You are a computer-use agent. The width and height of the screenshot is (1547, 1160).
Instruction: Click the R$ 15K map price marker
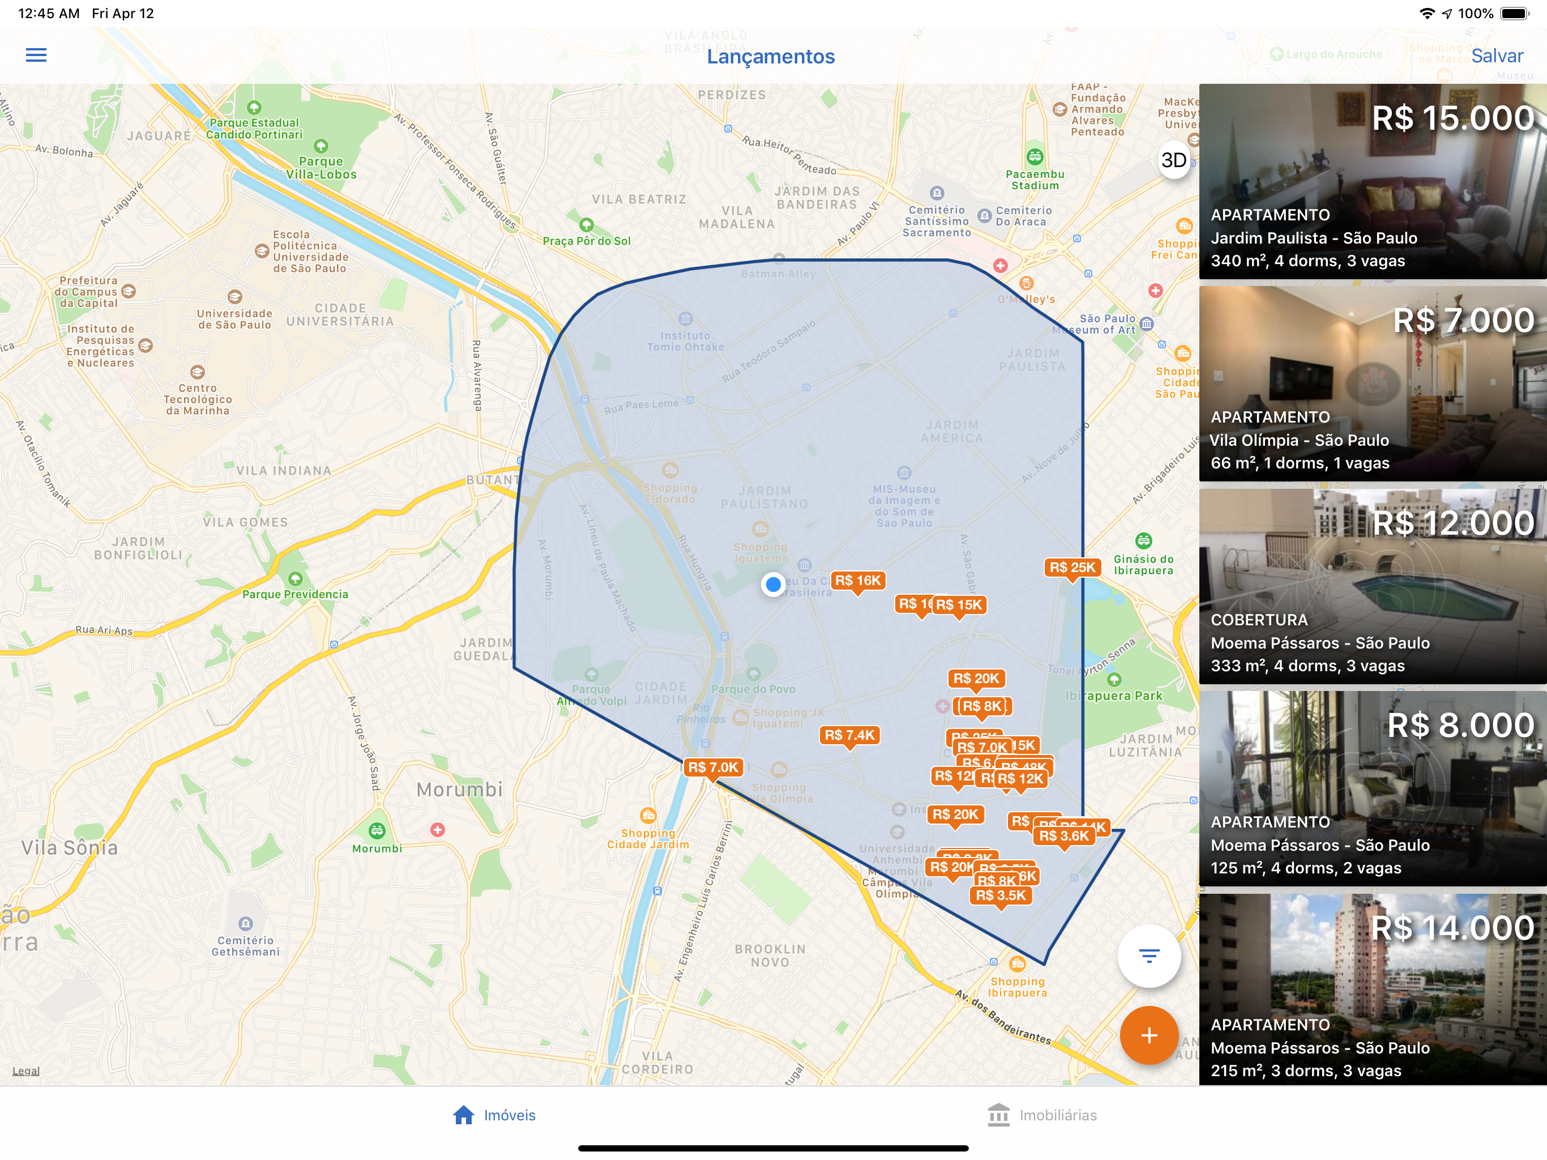pyautogui.click(x=960, y=605)
